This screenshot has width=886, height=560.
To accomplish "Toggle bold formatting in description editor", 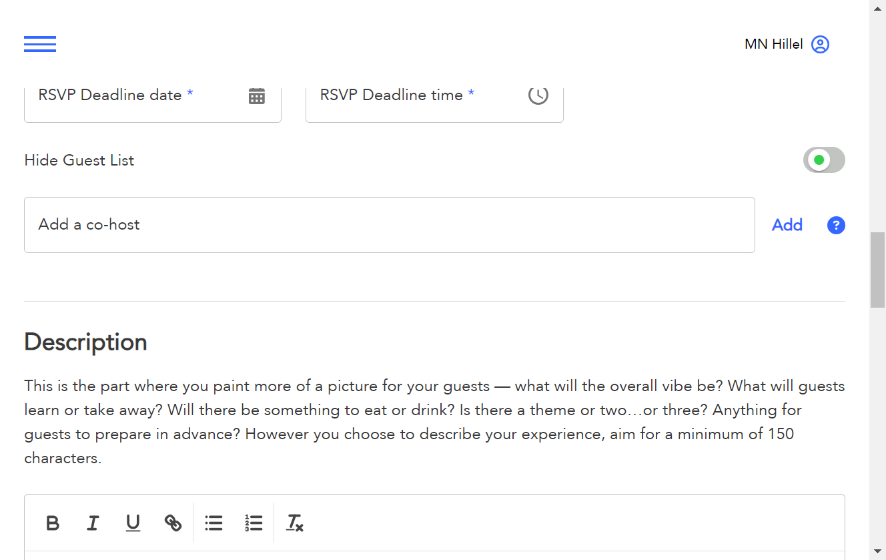I will coord(53,523).
